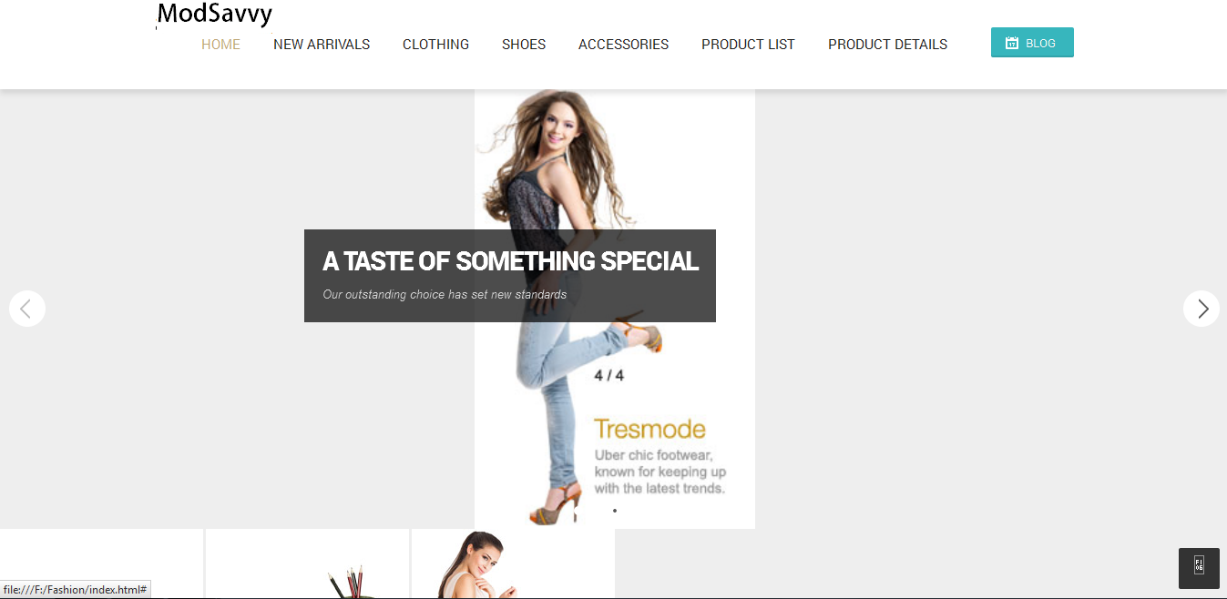Click the ModSavvy logo
1227x599 pixels.
tap(215, 15)
